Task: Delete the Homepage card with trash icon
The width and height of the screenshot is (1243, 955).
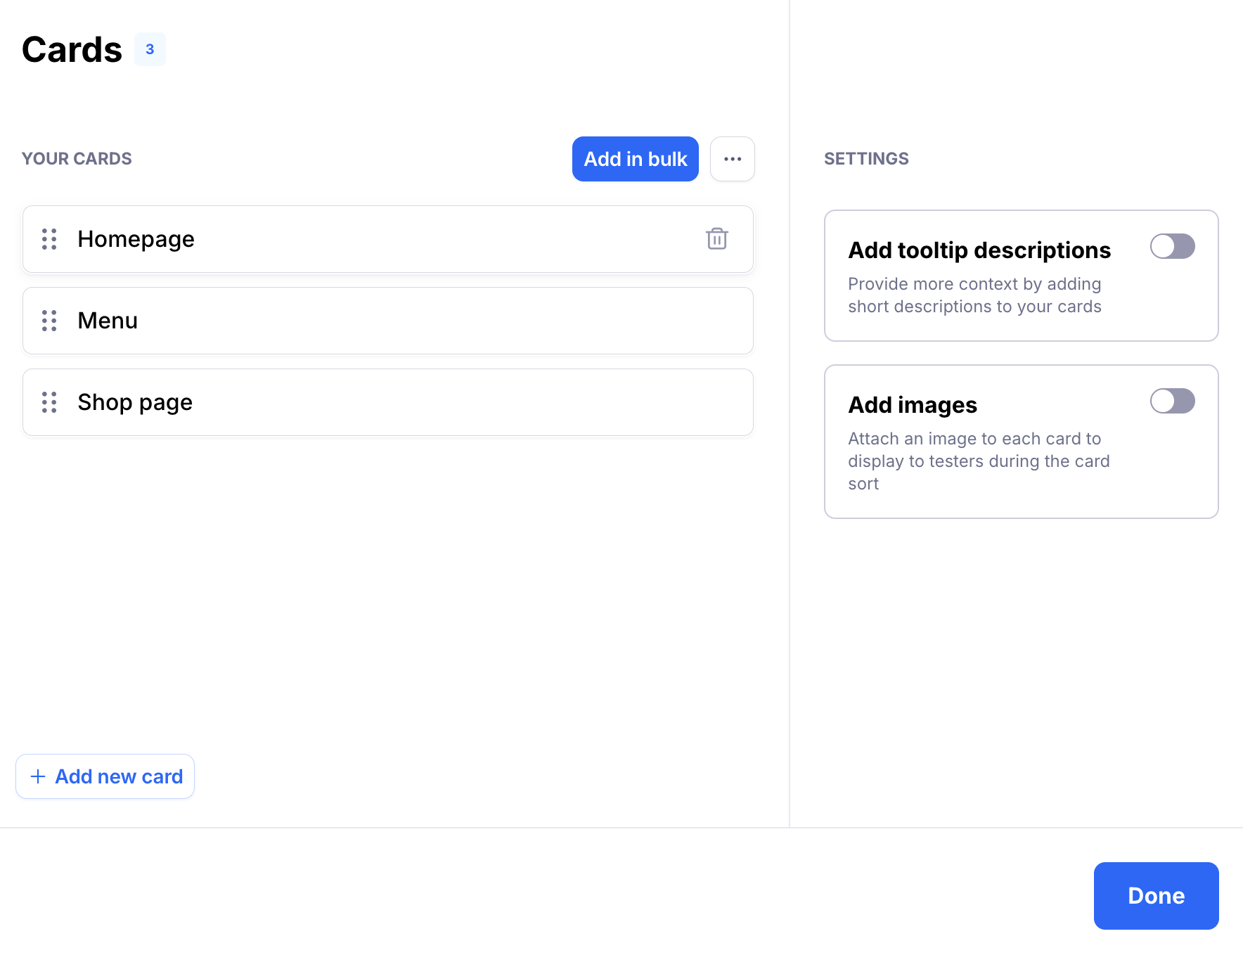Action: pos(716,239)
